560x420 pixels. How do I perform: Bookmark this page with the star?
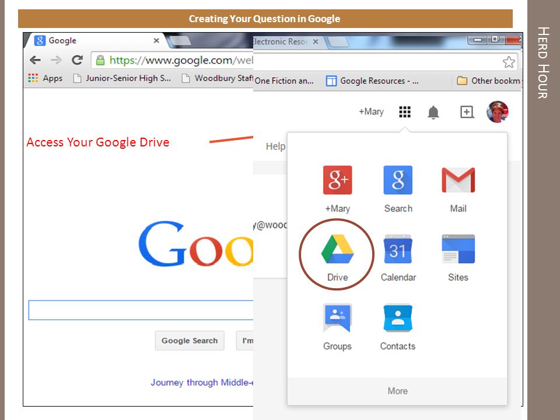[509, 62]
